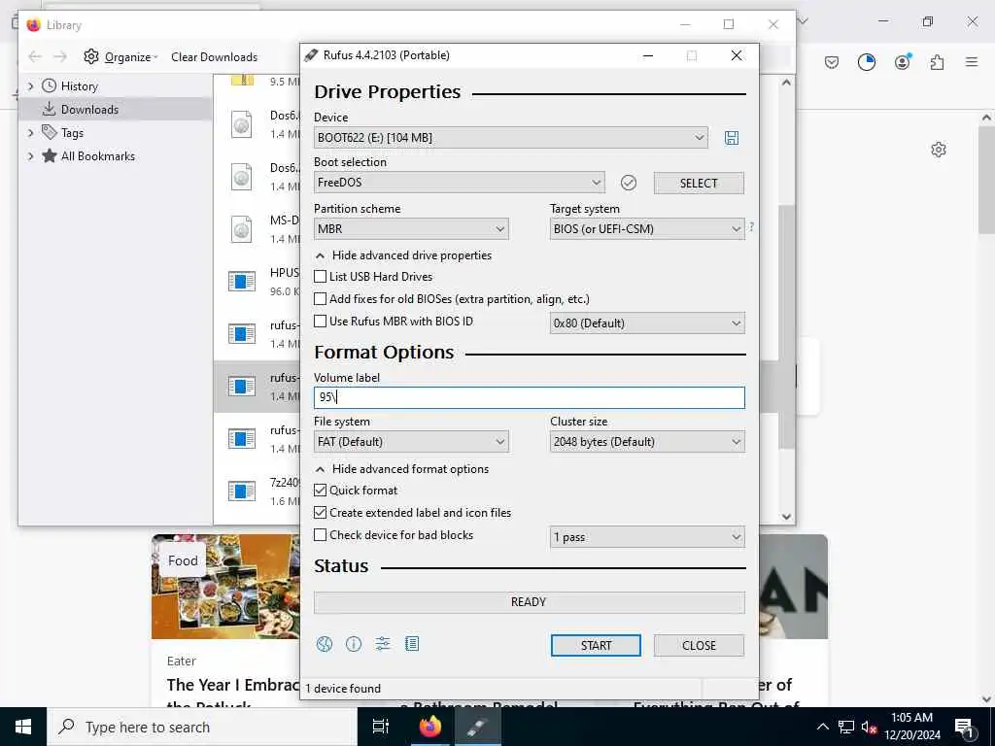Open File system FAT dropdown
This screenshot has width=995, height=746.
(x=411, y=442)
